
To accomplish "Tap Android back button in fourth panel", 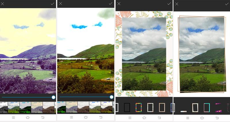I will (x=216, y=118).
